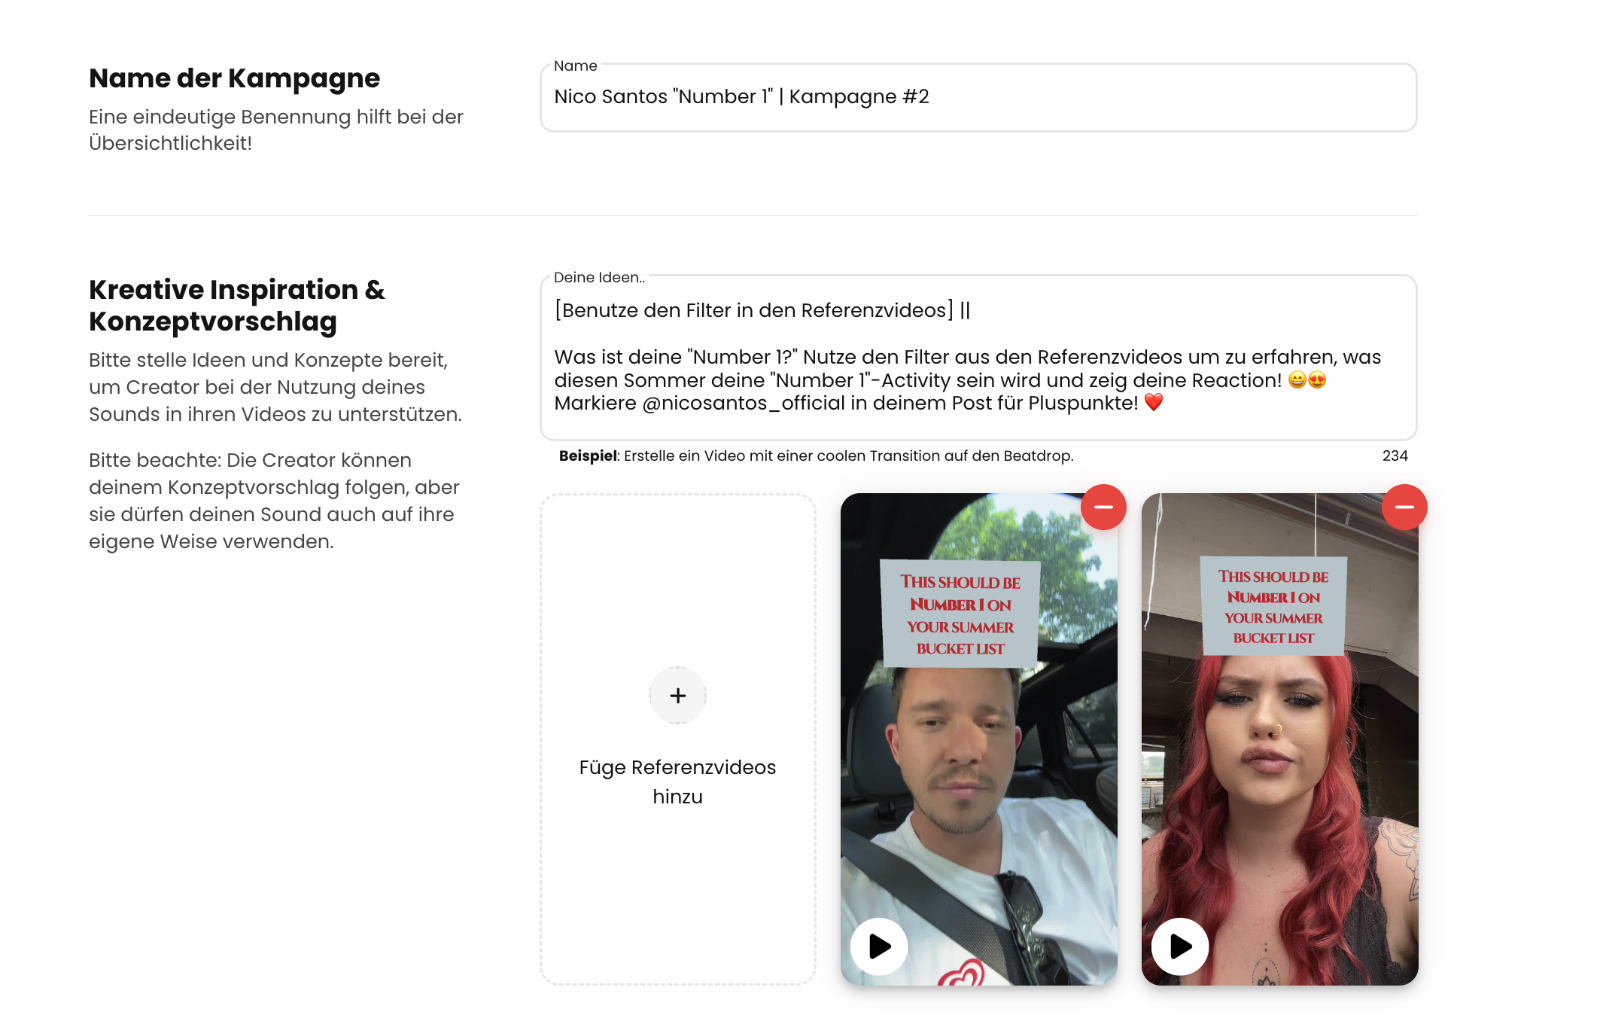
Task: Play the red-haired woman reference video
Action: (1179, 946)
